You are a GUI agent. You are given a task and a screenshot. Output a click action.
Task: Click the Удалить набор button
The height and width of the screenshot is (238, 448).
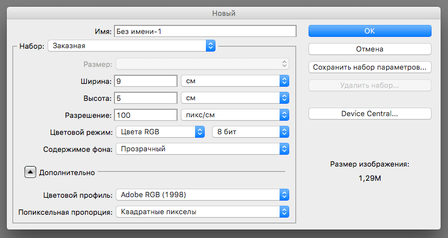pyautogui.click(x=370, y=86)
